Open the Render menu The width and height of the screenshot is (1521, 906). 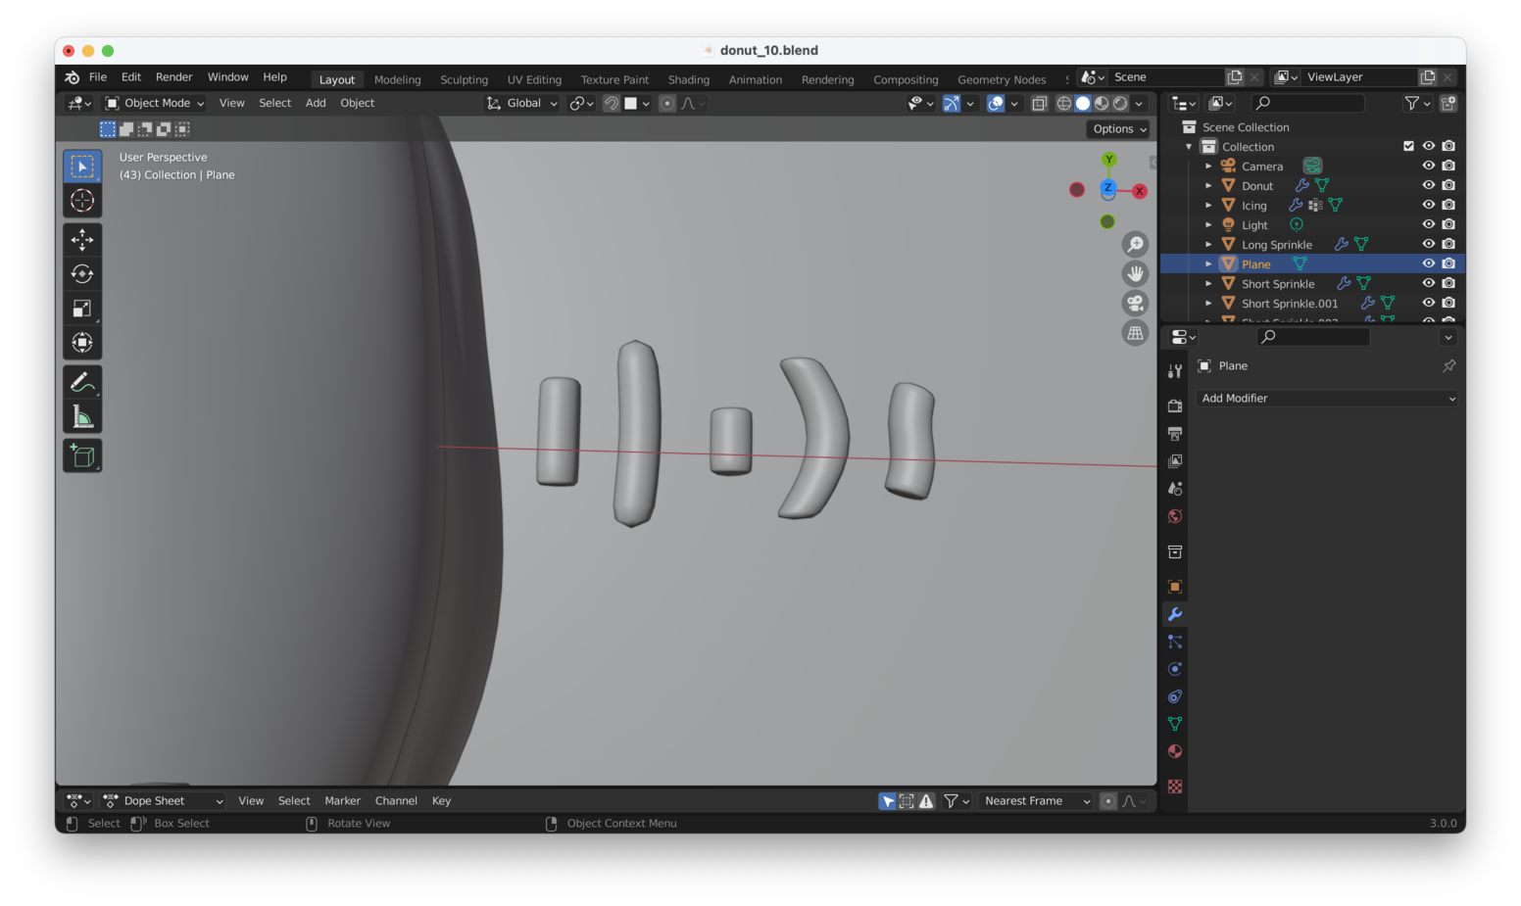[x=173, y=77]
